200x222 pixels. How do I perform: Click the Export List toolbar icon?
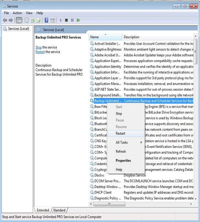click(x=39, y=20)
